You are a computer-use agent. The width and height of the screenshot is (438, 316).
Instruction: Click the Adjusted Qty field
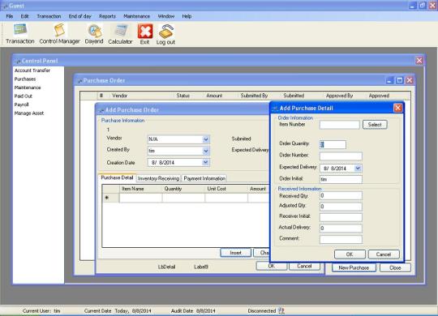(341, 207)
